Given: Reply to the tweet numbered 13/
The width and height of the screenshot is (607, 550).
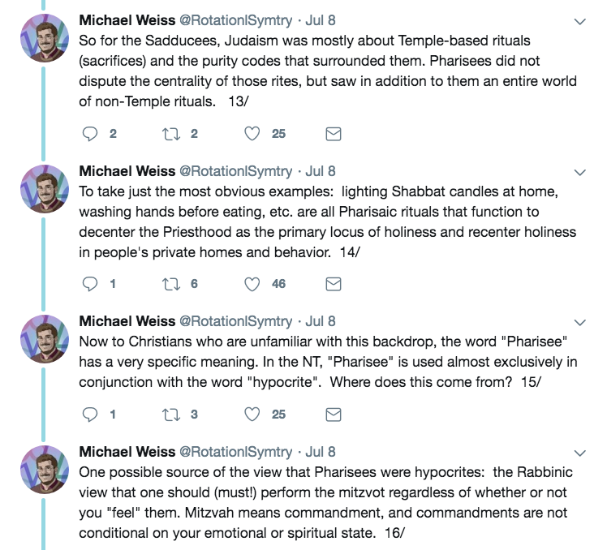Looking at the screenshot, I should coord(90,134).
